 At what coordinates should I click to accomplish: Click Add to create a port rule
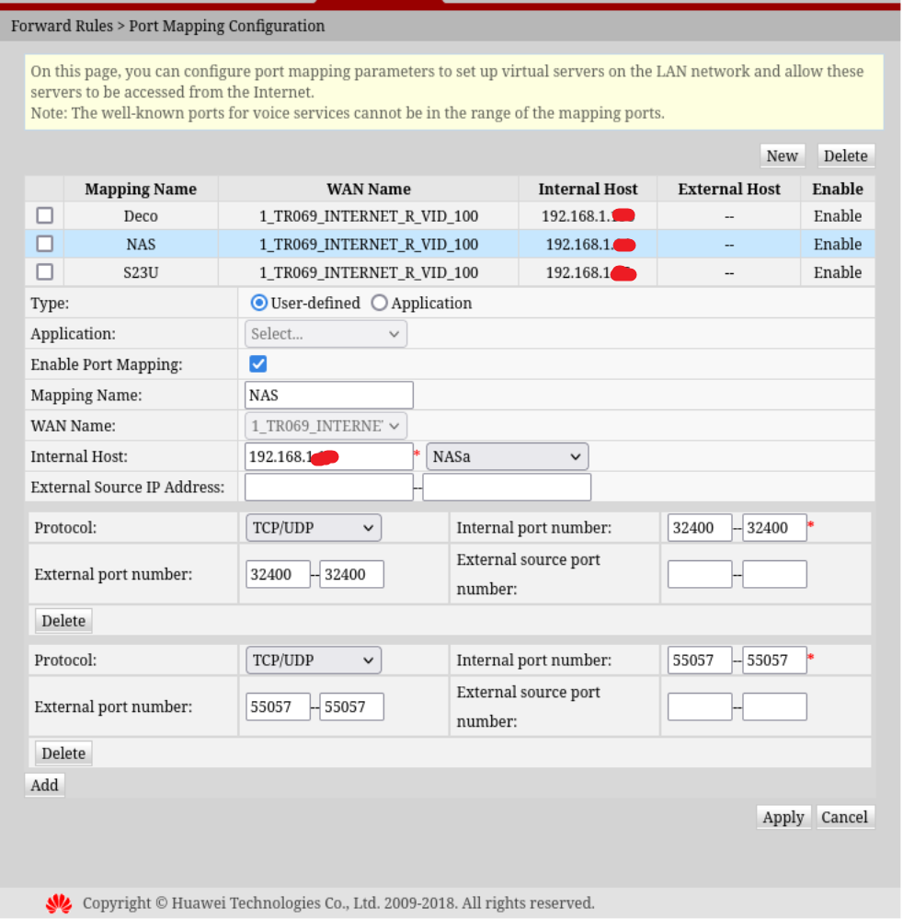point(44,785)
